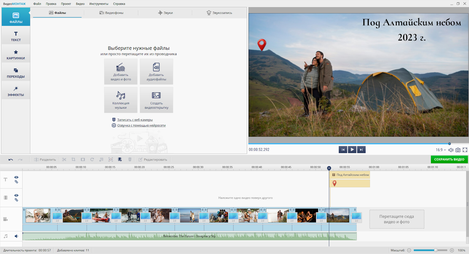Open the Картинки sidebar section

pos(16,54)
